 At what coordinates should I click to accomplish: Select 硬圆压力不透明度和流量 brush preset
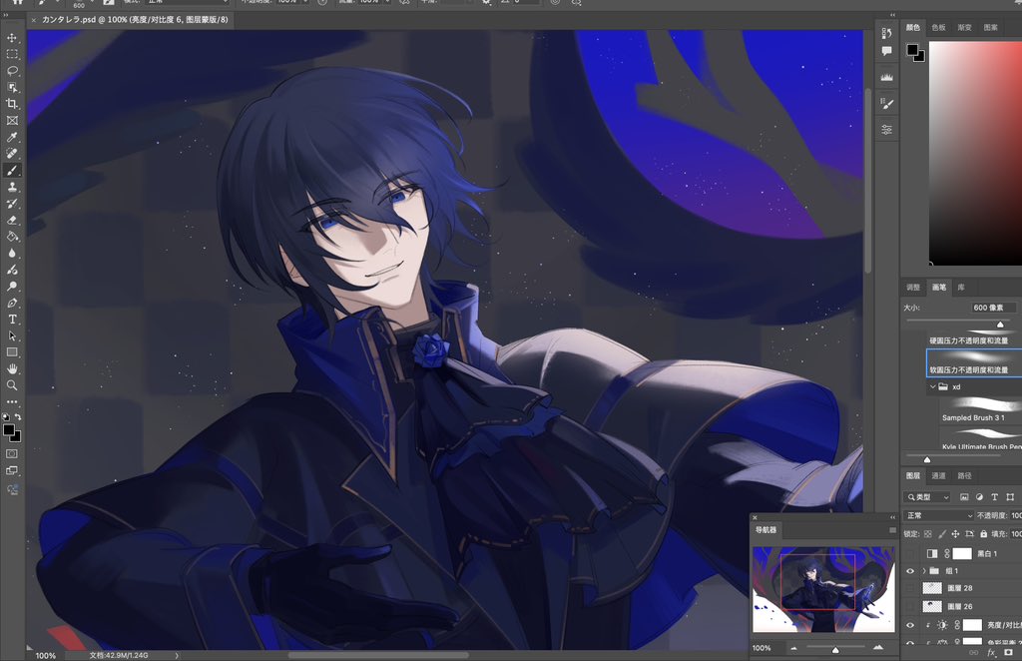pos(974,336)
